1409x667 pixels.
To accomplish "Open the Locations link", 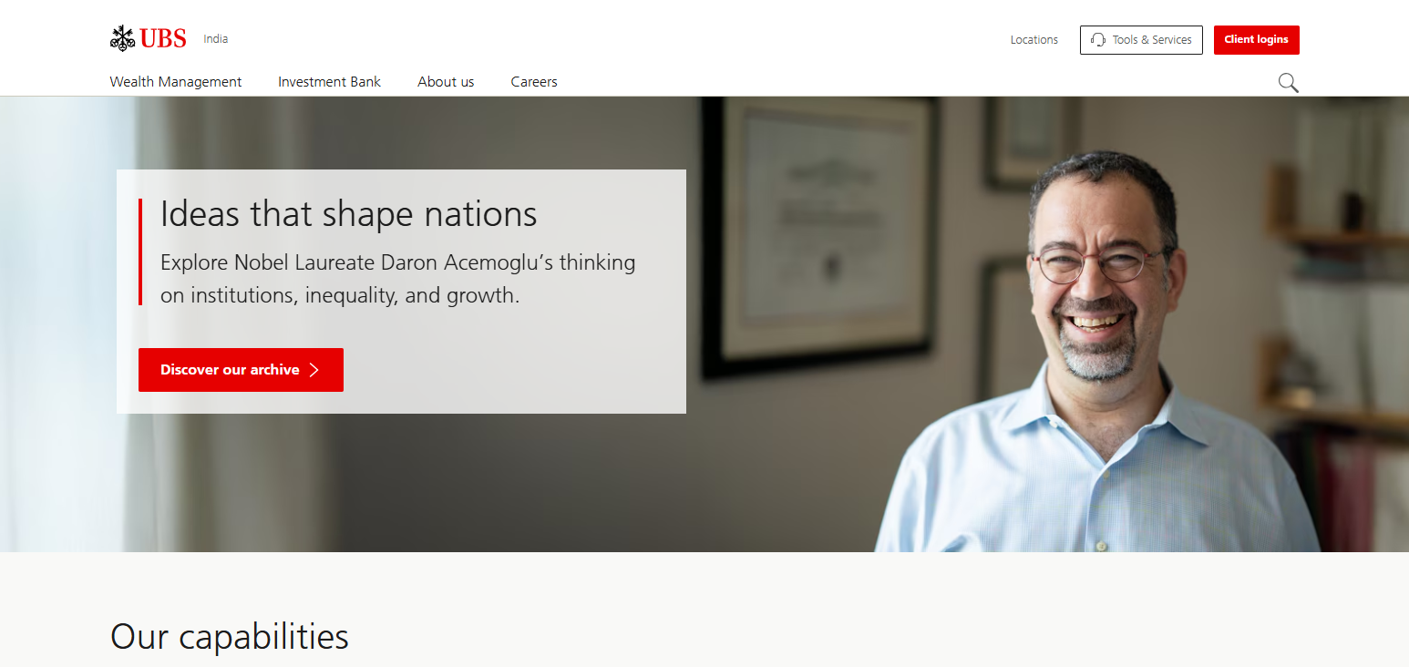I will tap(1034, 40).
